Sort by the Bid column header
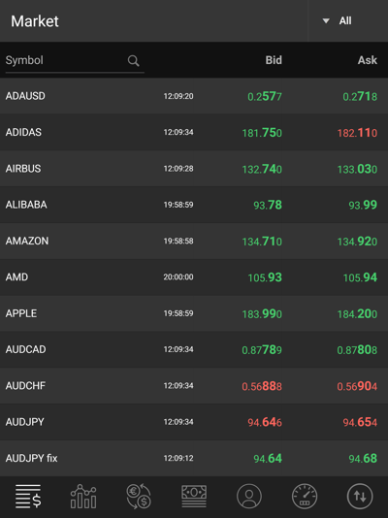The height and width of the screenshot is (518, 388). point(274,60)
